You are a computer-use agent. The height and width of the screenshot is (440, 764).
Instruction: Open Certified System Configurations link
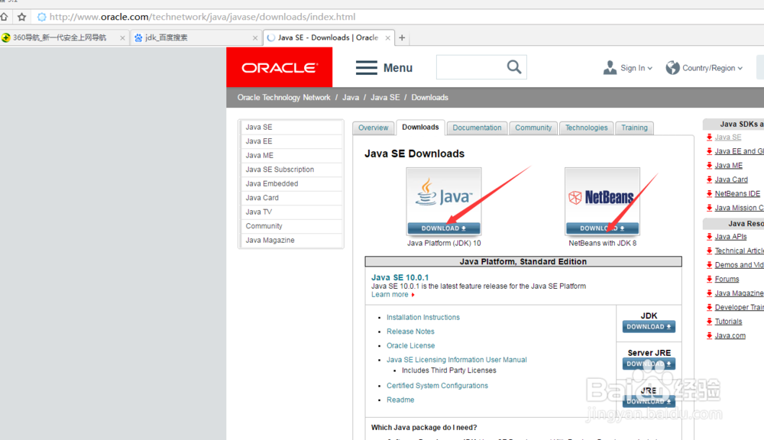tap(437, 386)
